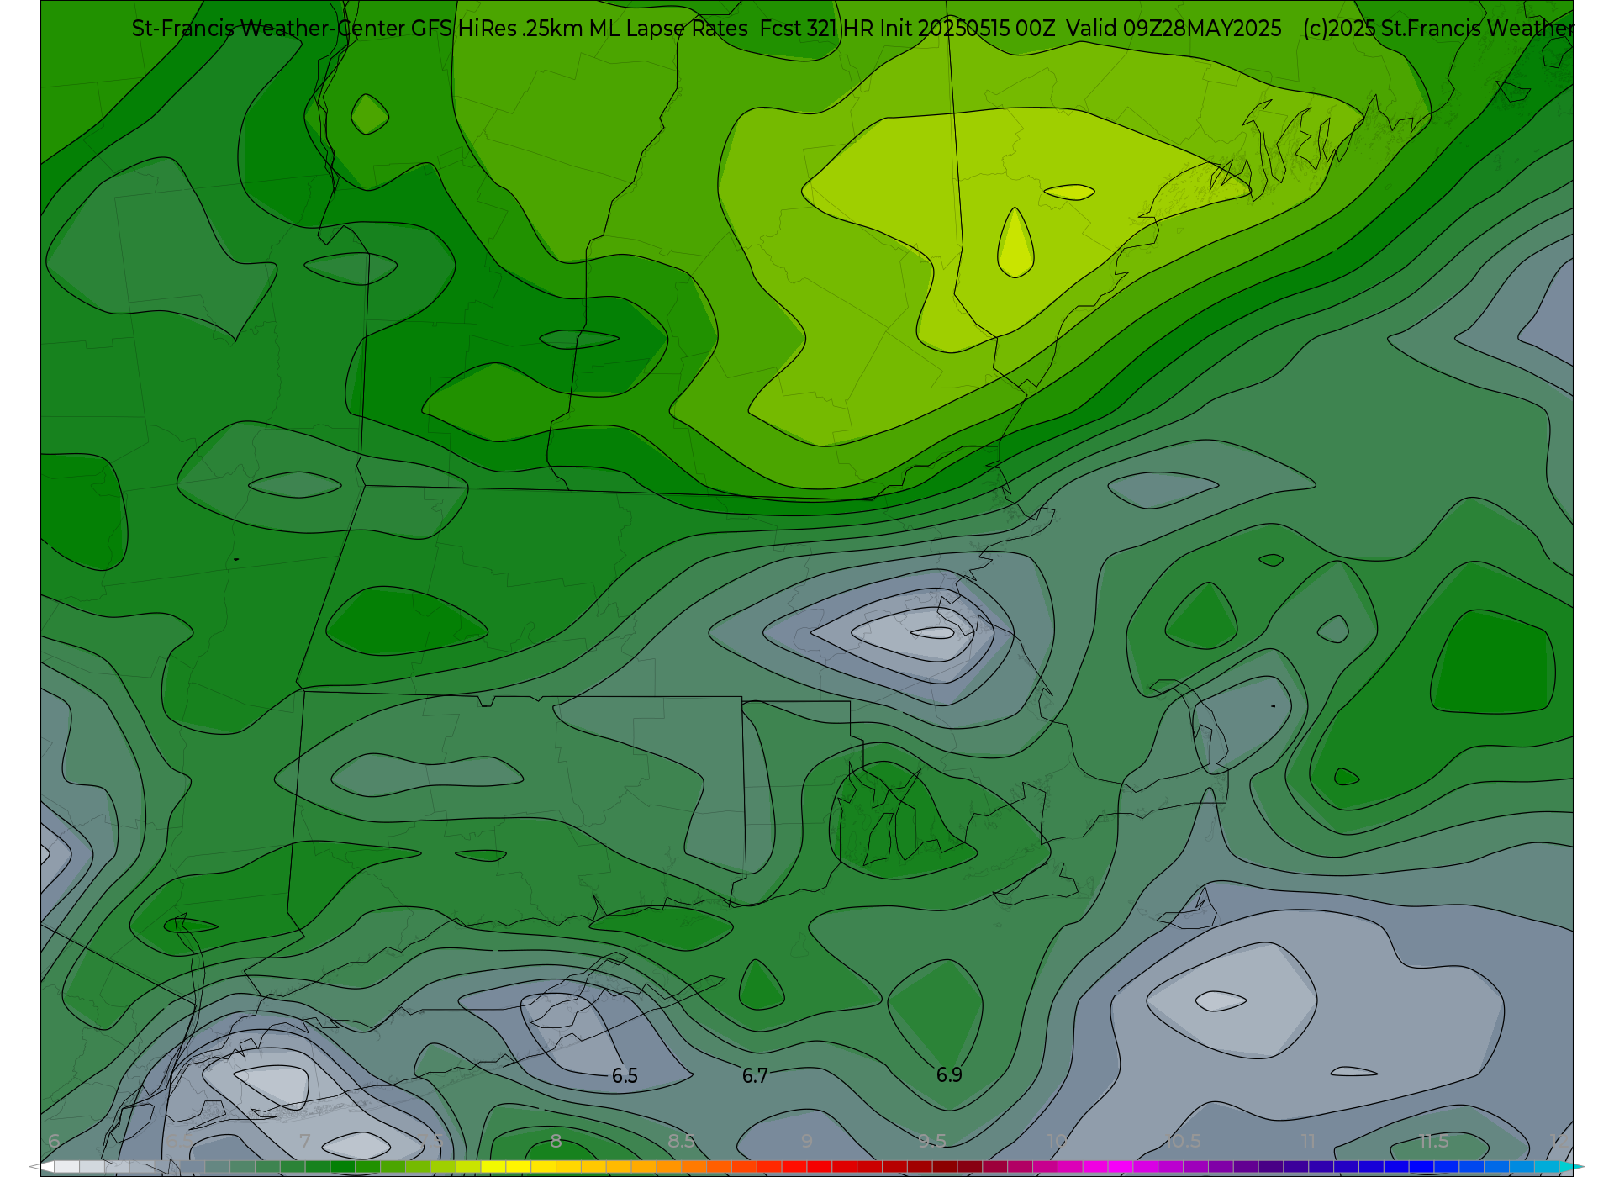
Task: Click the colorbar tick label 8.5
Action: [681, 1141]
